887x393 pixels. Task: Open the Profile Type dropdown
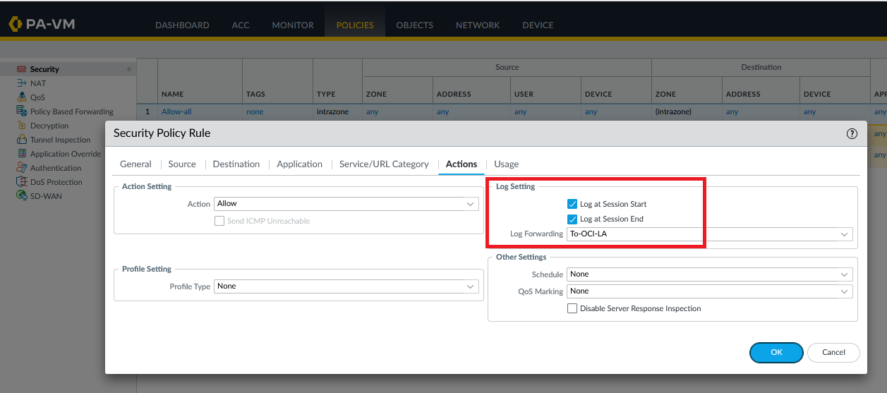pos(346,286)
